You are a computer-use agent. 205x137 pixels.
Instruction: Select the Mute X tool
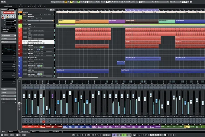122,2
